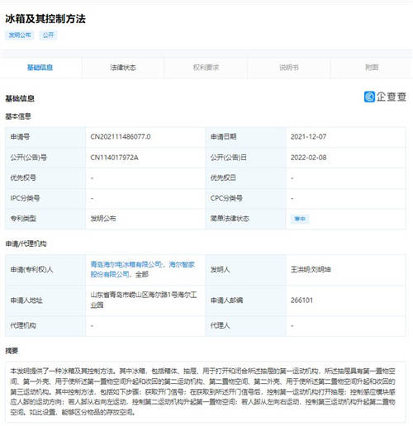Click the patent title 冰箱及其控制方法
This screenshot has width=413, height=426.
tap(45, 19)
